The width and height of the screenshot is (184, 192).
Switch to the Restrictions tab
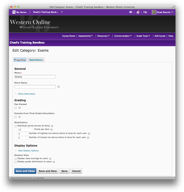click(x=36, y=60)
